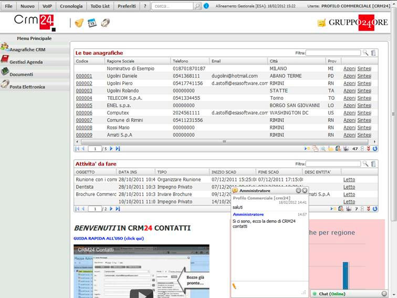This screenshot has height=298, width=397.
Task: Click the printer icon in Attivita' toolbar
Action: [x=349, y=209]
